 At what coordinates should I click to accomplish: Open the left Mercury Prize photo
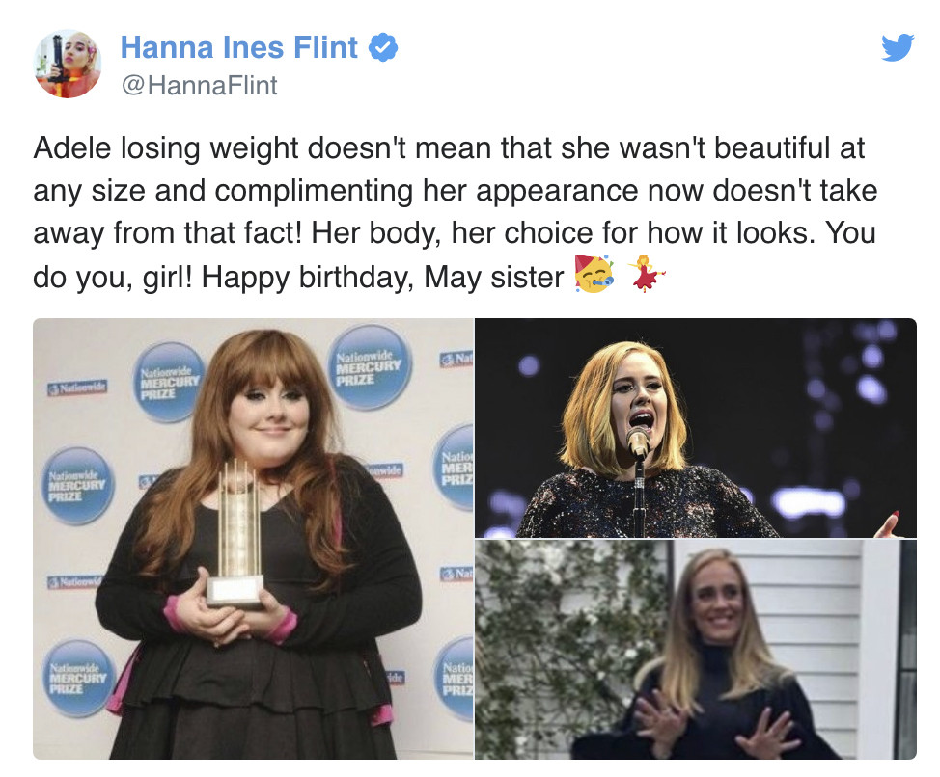[253, 538]
